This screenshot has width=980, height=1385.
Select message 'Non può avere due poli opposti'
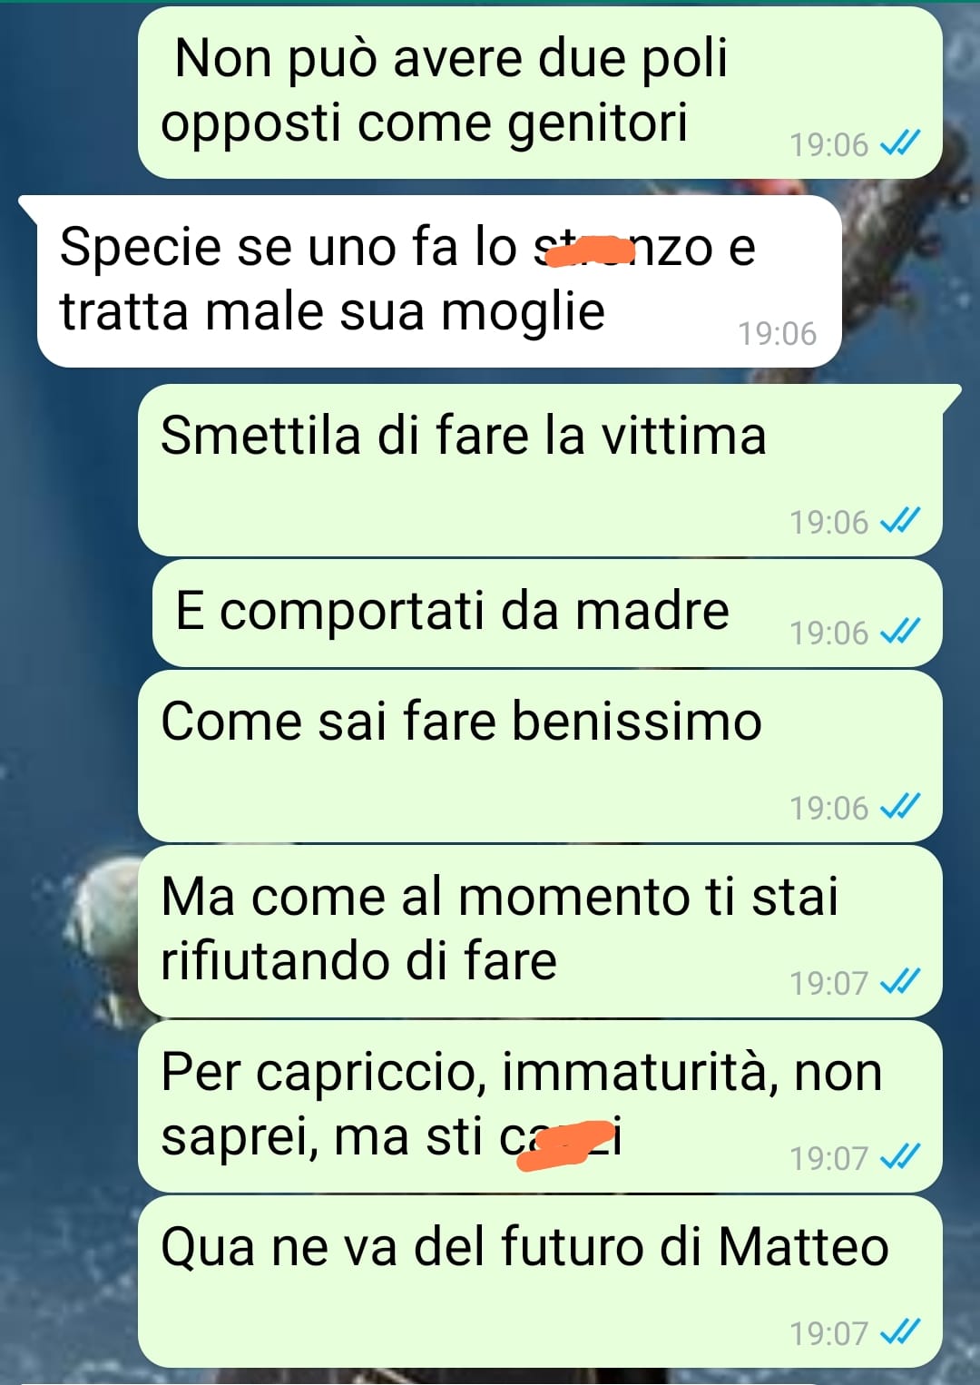coord(540,93)
